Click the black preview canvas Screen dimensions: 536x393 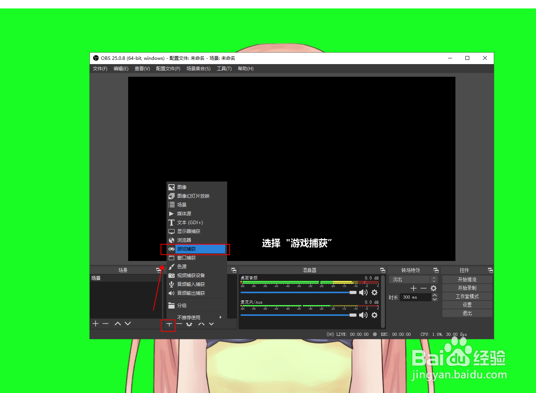tap(292, 169)
